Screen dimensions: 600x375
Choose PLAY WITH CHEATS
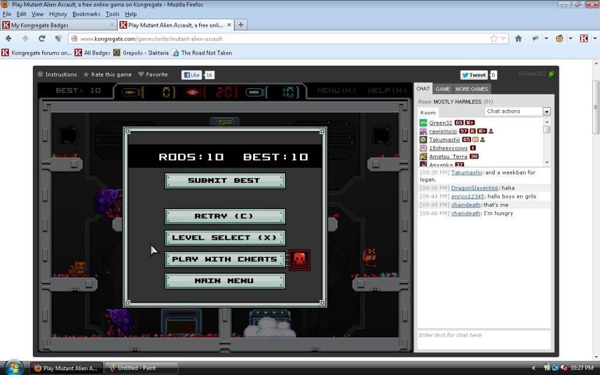[x=224, y=260]
